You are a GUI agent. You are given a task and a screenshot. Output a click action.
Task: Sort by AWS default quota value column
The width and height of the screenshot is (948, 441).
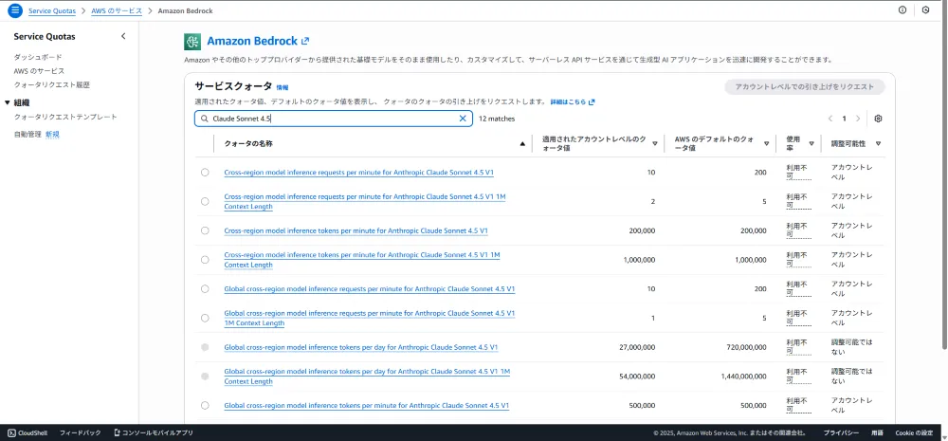[766, 144]
